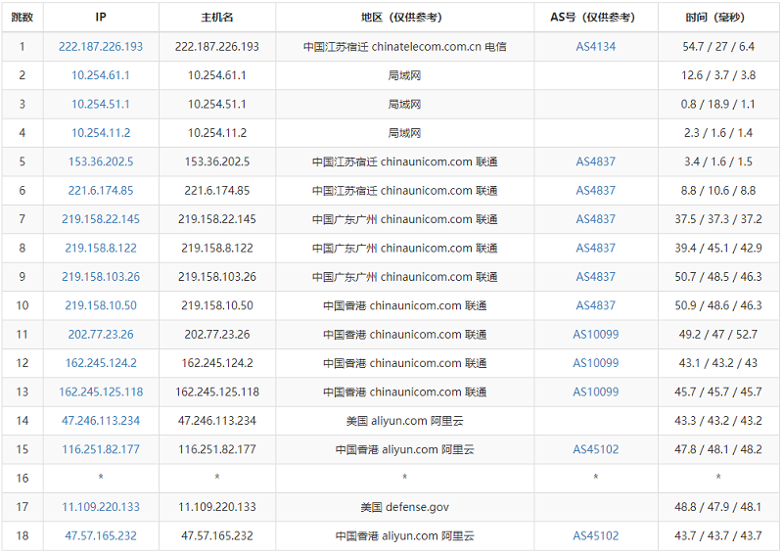Viewport: 783px width, 553px height.
Task: Select time value 50.7 / 48.5 / 46.3
Action: point(718,277)
